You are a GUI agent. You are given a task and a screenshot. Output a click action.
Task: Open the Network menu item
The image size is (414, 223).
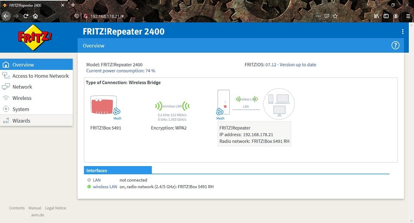(36, 87)
